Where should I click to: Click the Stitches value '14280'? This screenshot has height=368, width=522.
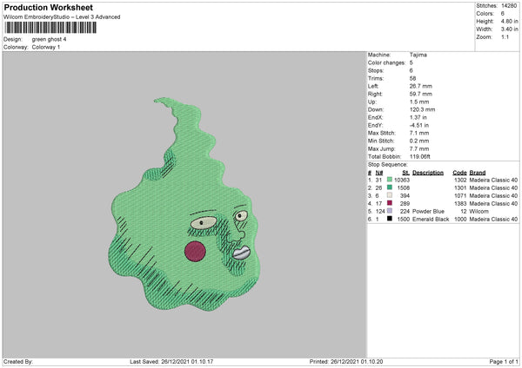coord(509,6)
